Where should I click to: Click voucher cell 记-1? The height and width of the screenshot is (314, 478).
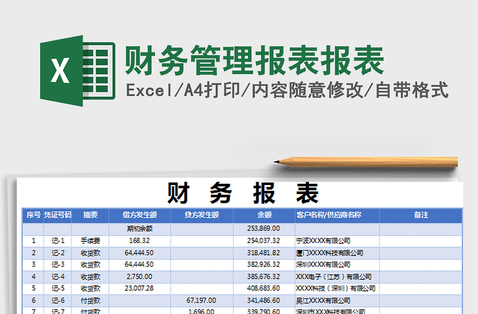[x=58, y=241]
